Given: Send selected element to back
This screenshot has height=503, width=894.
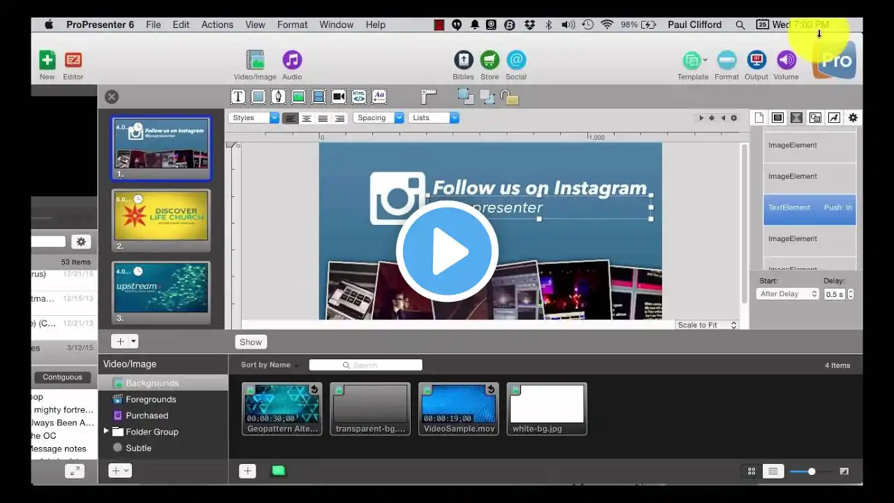Looking at the screenshot, I should coord(487,97).
